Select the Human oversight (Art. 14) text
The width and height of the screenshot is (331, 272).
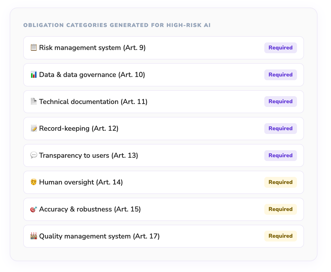81,182
